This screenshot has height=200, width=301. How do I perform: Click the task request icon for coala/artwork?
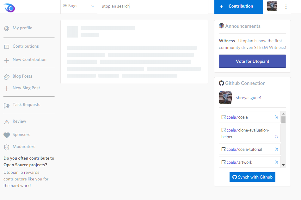point(276,162)
